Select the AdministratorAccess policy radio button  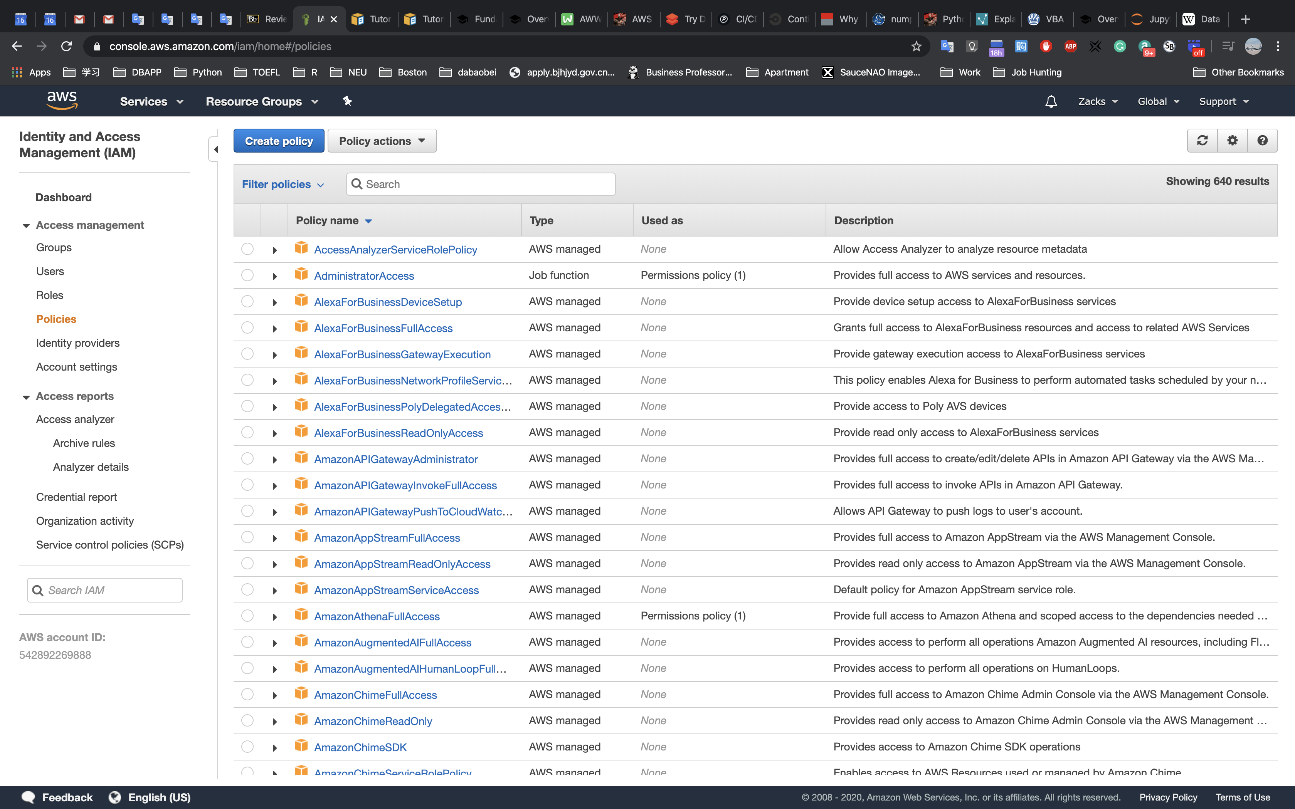click(247, 275)
